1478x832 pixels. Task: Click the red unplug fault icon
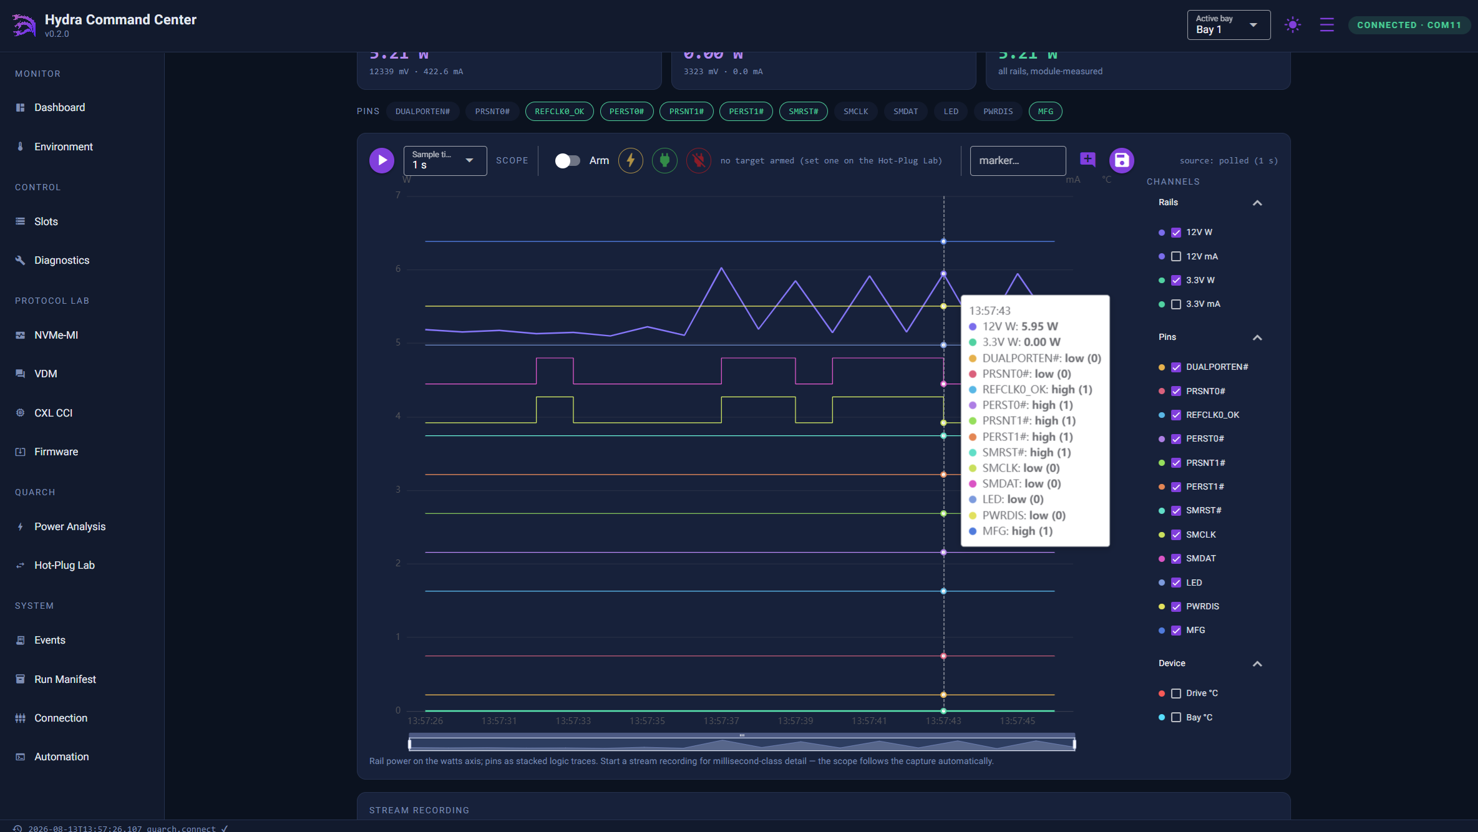[x=699, y=160]
